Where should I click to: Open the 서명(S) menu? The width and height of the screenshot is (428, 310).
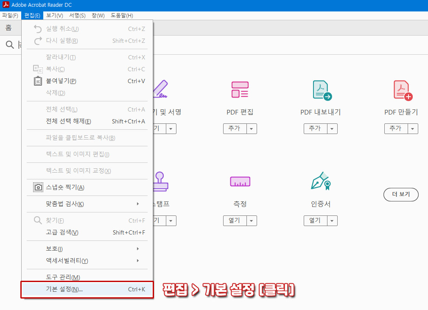point(77,16)
